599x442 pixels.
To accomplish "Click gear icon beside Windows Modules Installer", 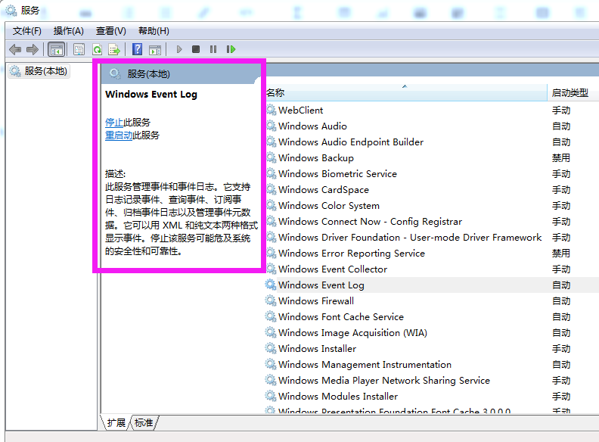I will [x=272, y=396].
